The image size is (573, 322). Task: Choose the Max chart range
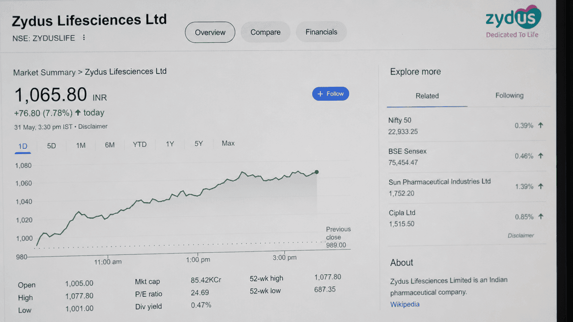click(x=228, y=143)
